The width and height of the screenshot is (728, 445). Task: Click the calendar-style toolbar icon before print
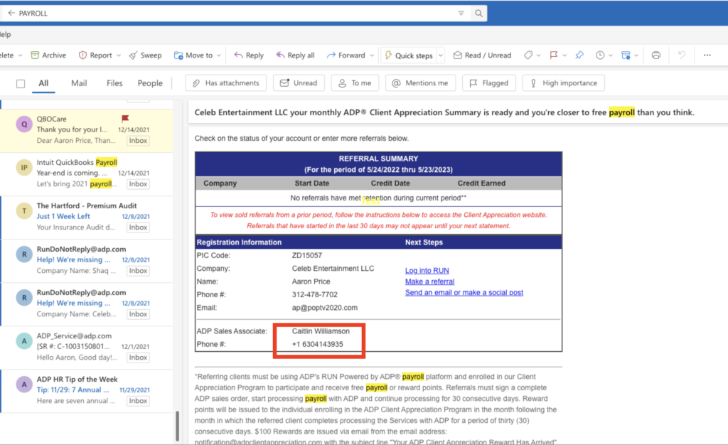pos(626,55)
